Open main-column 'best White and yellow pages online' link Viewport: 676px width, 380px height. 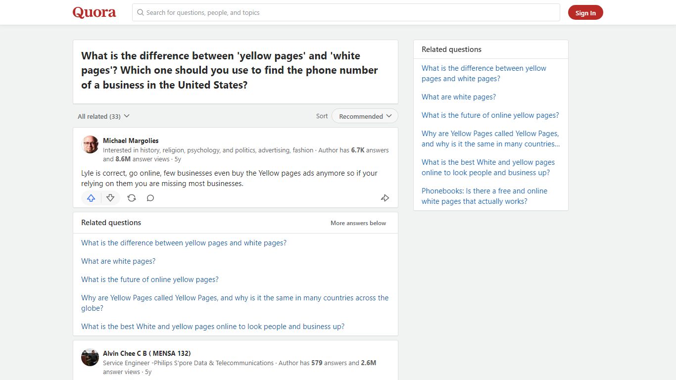(213, 327)
